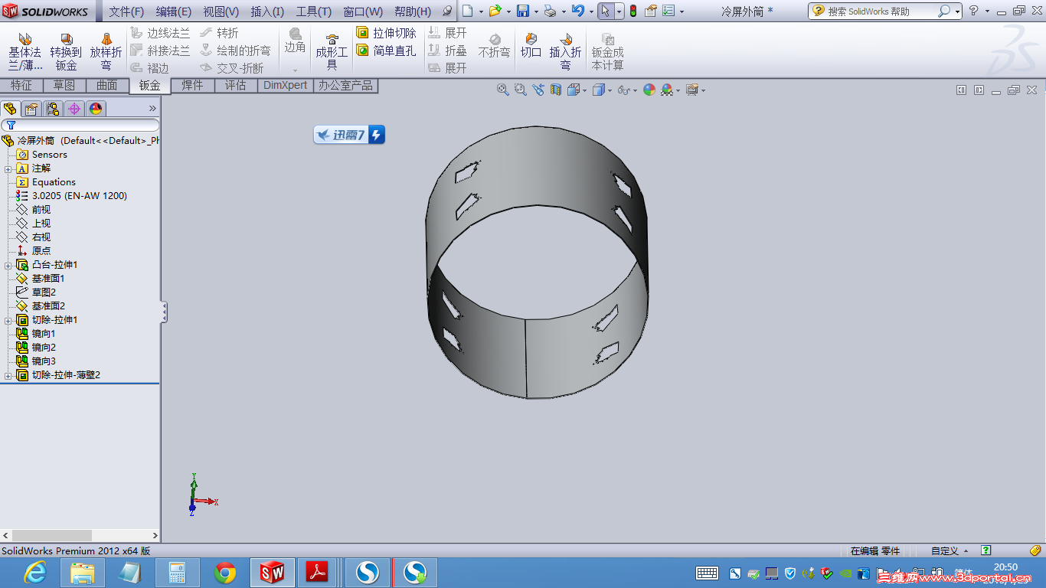Expand the 凸台-拉伸1 feature node
Image resolution: width=1046 pixels, height=588 pixels.
coord(8,265)
